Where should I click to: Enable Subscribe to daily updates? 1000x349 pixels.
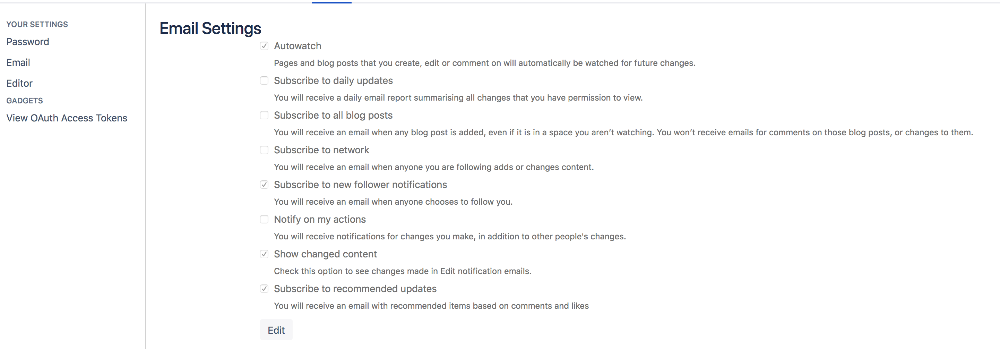264,80
